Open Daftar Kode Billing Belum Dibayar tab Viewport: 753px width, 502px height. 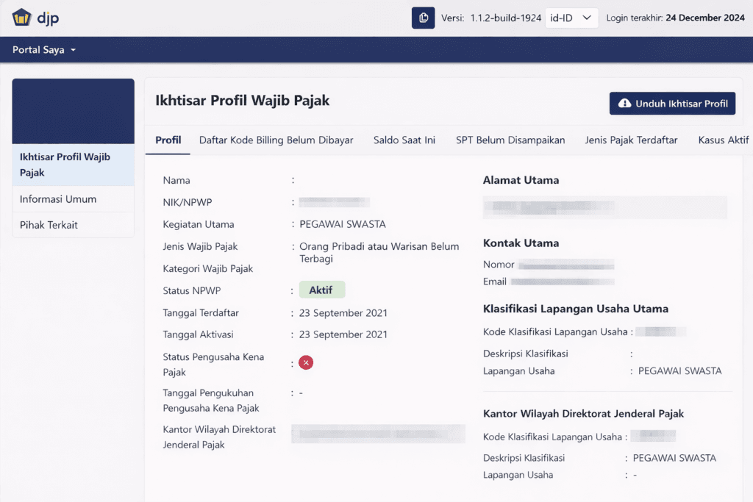276,140
